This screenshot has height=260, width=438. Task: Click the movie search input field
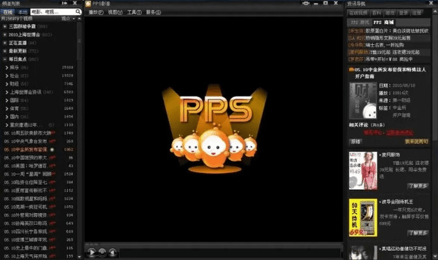point(53,12)
